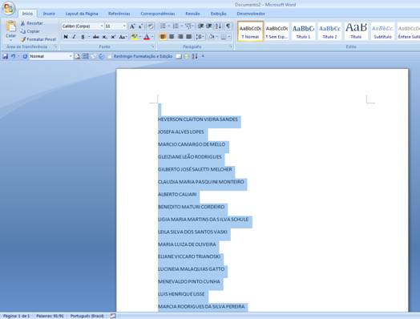Apply Sem Esp... style

277,31
